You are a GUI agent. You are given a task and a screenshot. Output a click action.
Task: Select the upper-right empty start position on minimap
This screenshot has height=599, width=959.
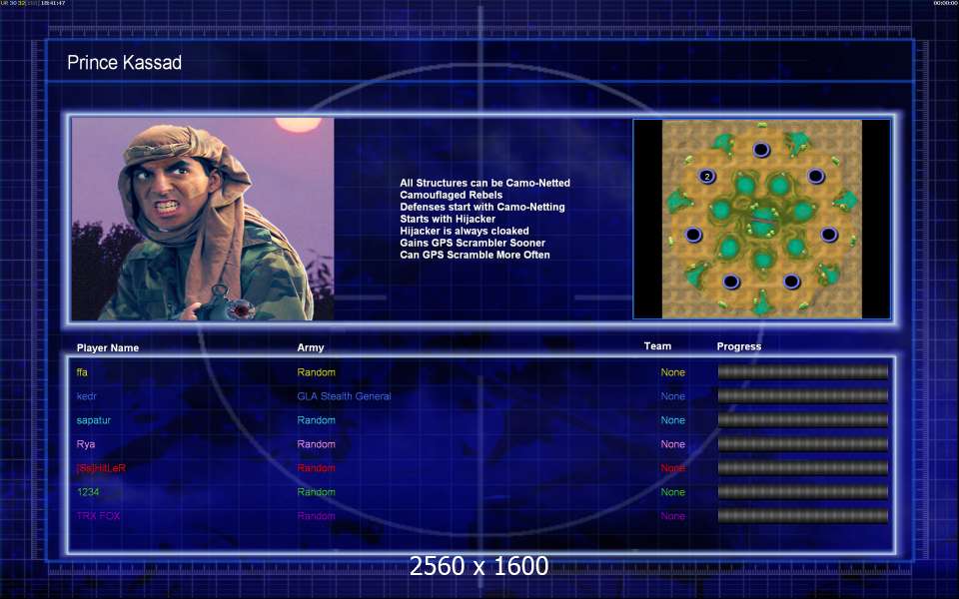click(x=816, y=176)
